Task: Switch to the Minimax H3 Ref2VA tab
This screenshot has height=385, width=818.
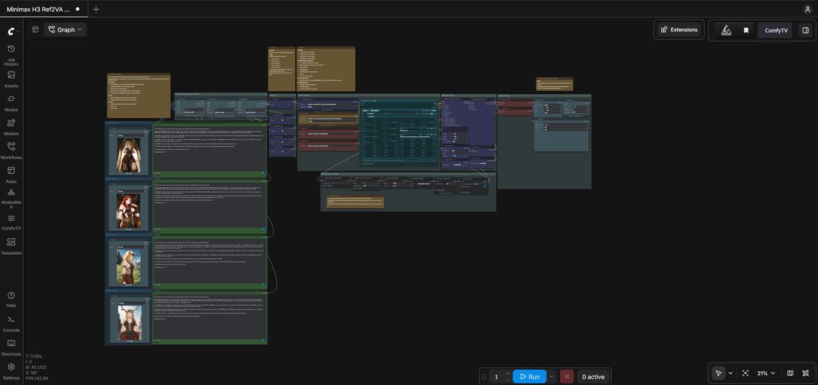Action: tap(42, 9)
